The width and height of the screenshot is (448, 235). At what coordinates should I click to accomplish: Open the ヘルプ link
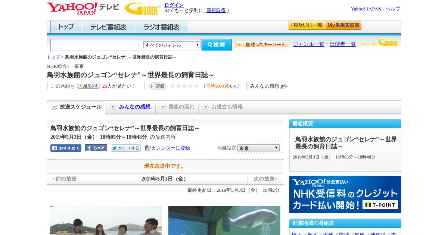[393, 9]
